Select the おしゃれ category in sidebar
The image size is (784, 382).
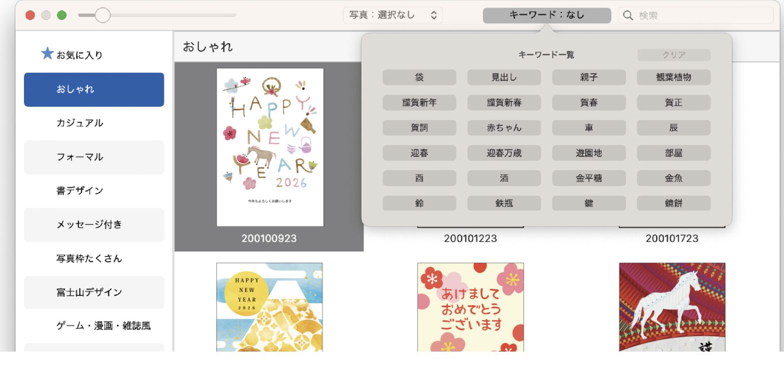pos(94,89)
